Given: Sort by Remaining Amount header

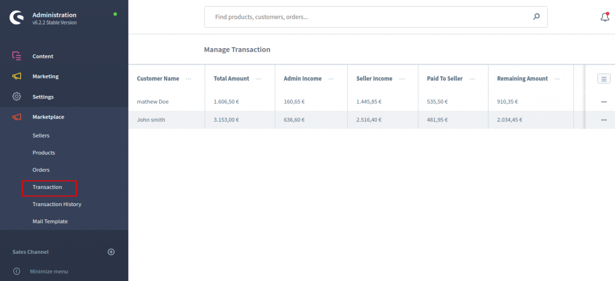Looking at the screenshot, I should coord(522,78).
